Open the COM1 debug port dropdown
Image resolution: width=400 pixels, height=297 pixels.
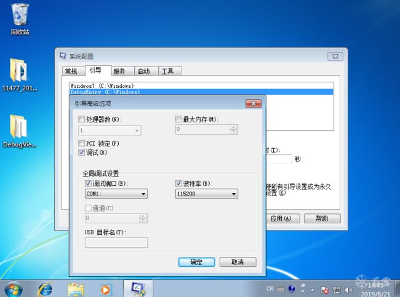click(116, 194)
